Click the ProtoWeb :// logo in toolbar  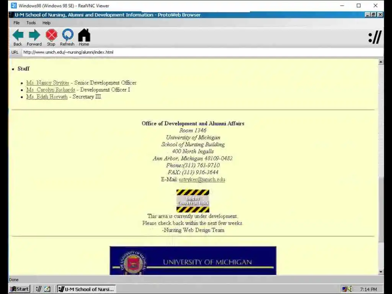click(x=375, y=38)
